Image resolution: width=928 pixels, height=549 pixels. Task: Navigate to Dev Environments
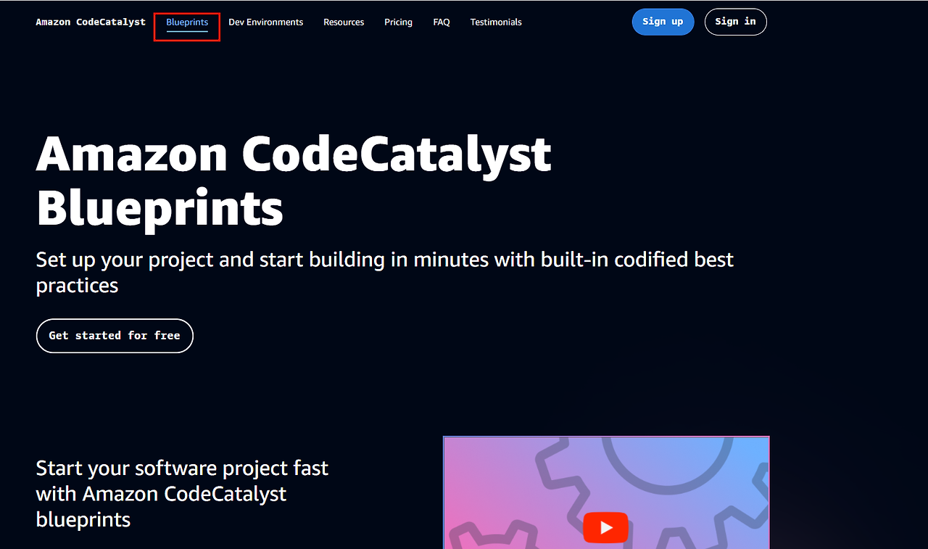265,22
